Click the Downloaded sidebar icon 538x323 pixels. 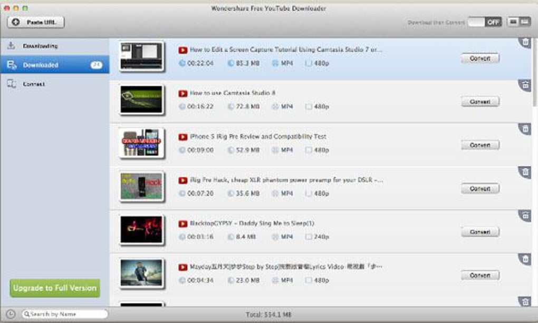click(12, 65)
